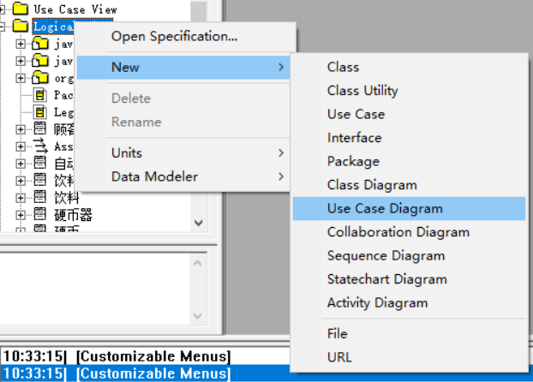The width and height of the screenshot is (533, 382).
Task: Expand the 硬币器 tree node
Action: point(21,214)
